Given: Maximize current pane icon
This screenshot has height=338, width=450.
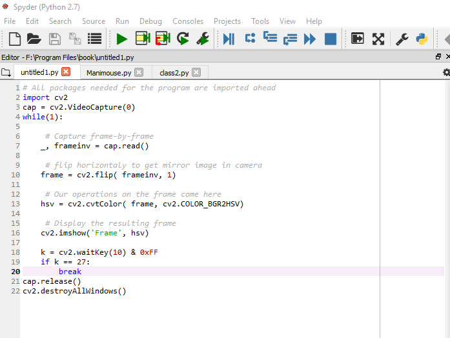Looking at the screenshot, I should 357,39.
